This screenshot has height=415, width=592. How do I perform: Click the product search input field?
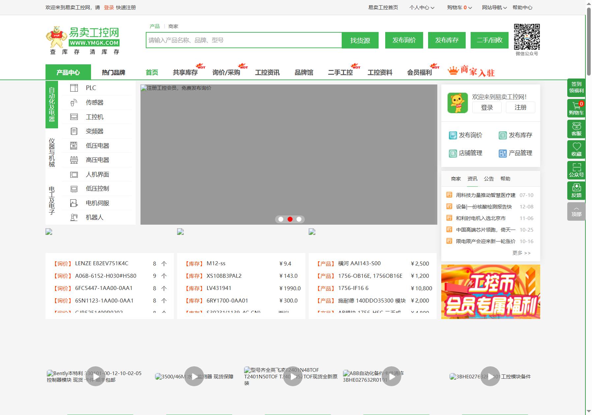coord(244,40)
